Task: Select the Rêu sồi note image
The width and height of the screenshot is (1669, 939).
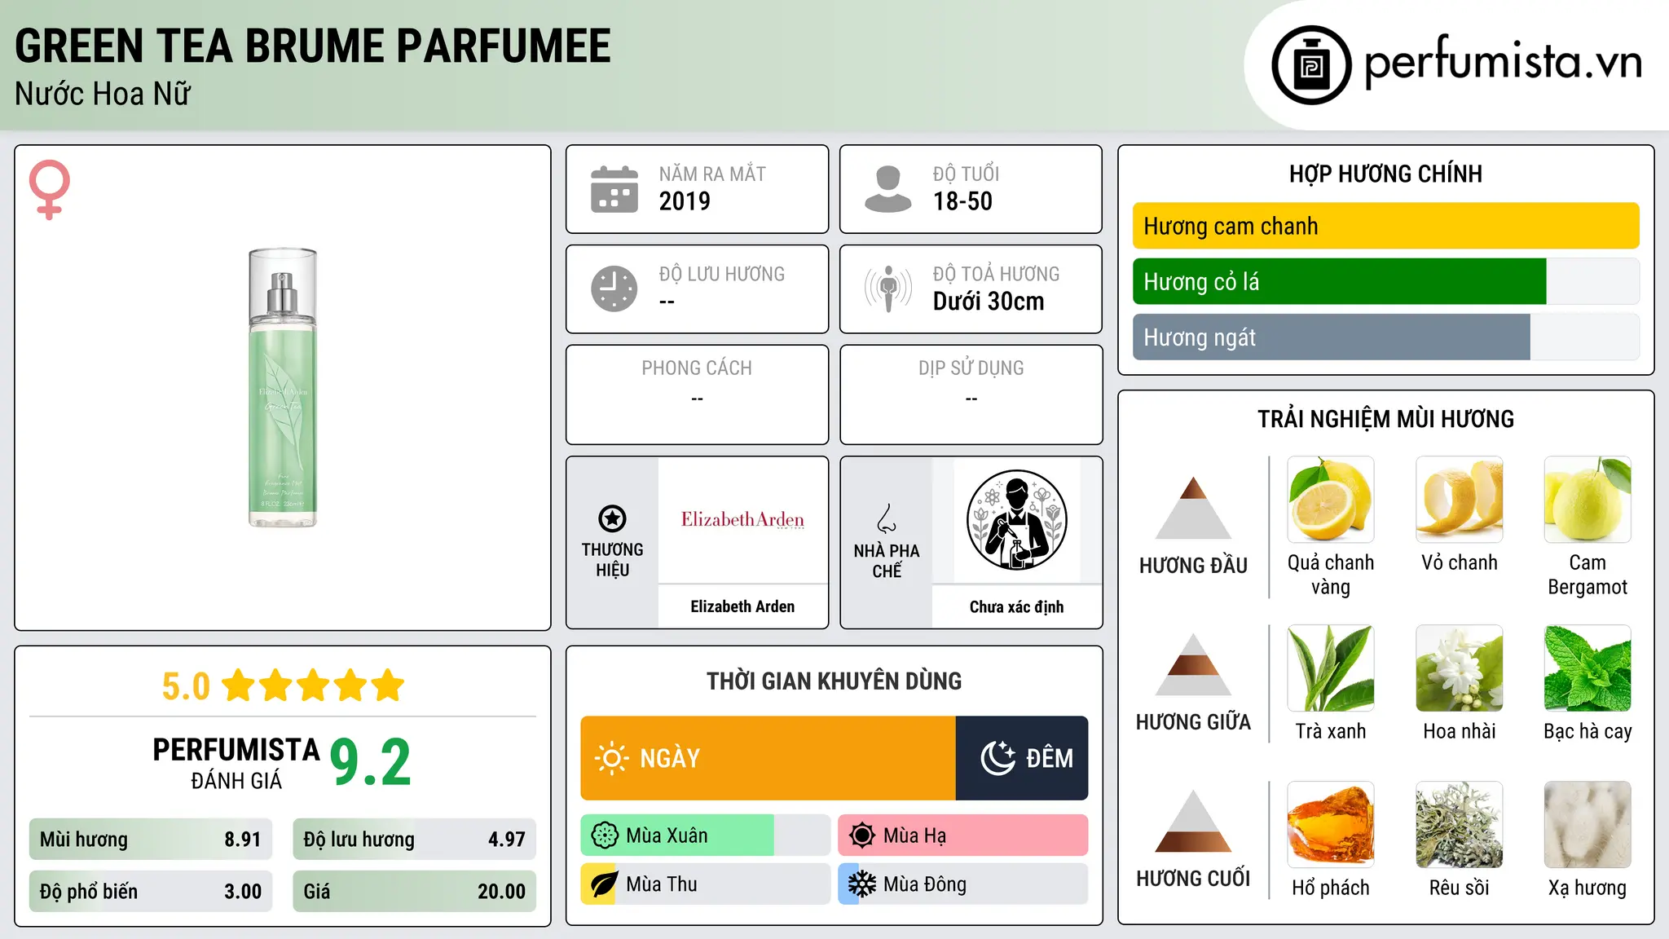Action: pos(1460,825)
